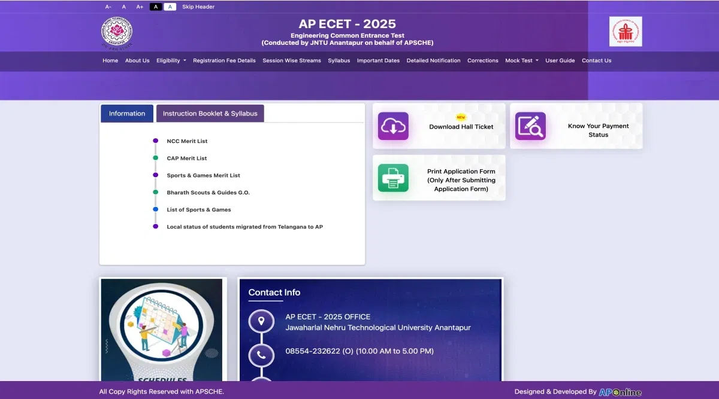Select the Information tab
This screenshot has width=719, height=399.
127,114
